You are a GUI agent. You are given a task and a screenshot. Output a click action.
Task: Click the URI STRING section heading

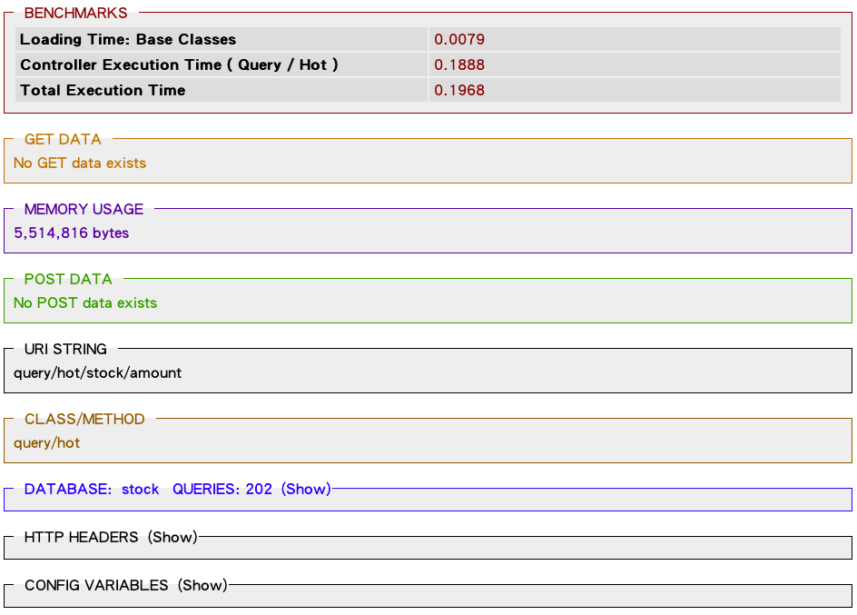[x=65, y=349]
